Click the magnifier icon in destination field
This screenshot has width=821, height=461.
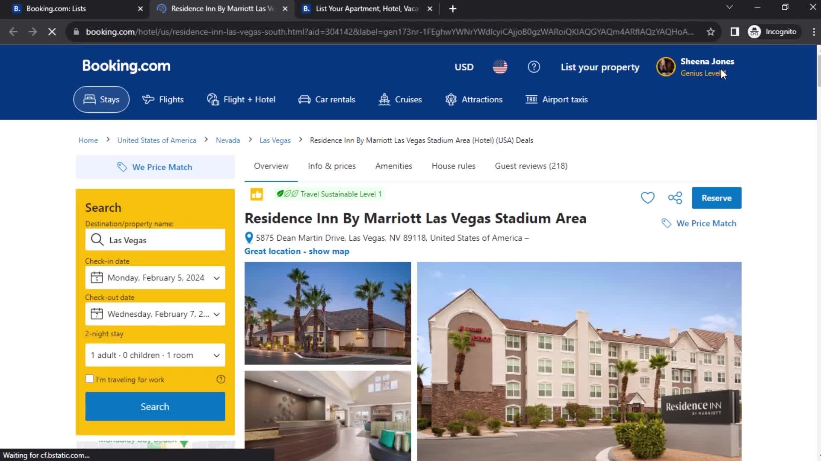pyautogui.click(x=97, y=240)
